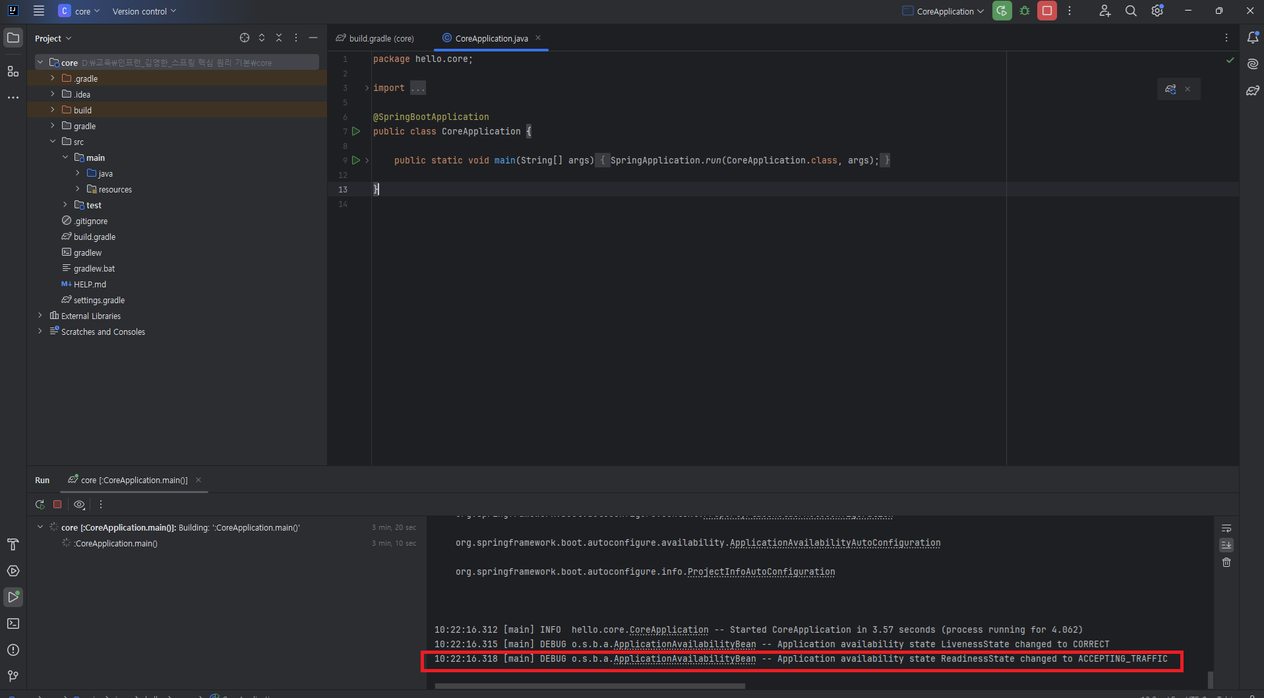This screenshot has height=698, width=1264.
Task: Open AI Assistant spiral icon
Action: 1253,64
